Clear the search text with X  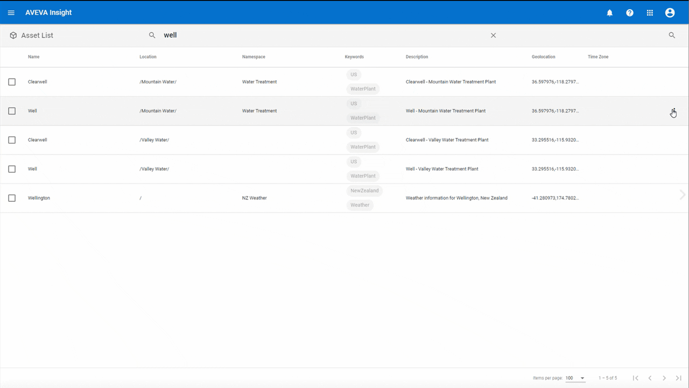[x=493, y=36]
